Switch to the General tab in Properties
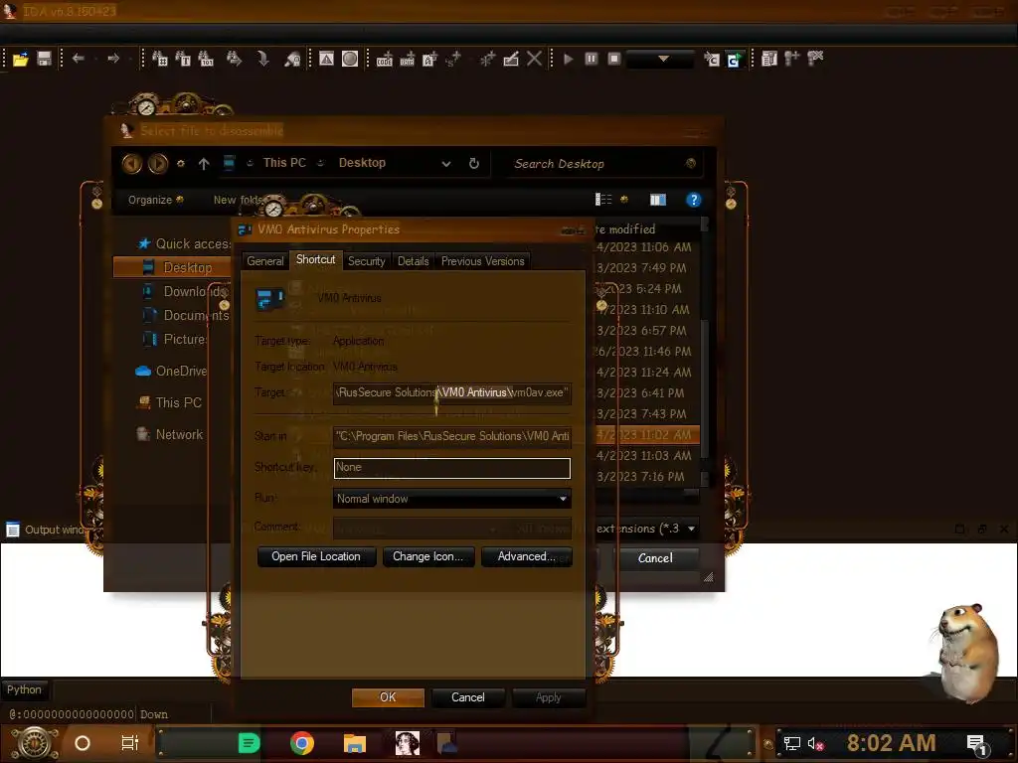1018x763 pixels. 264,261
